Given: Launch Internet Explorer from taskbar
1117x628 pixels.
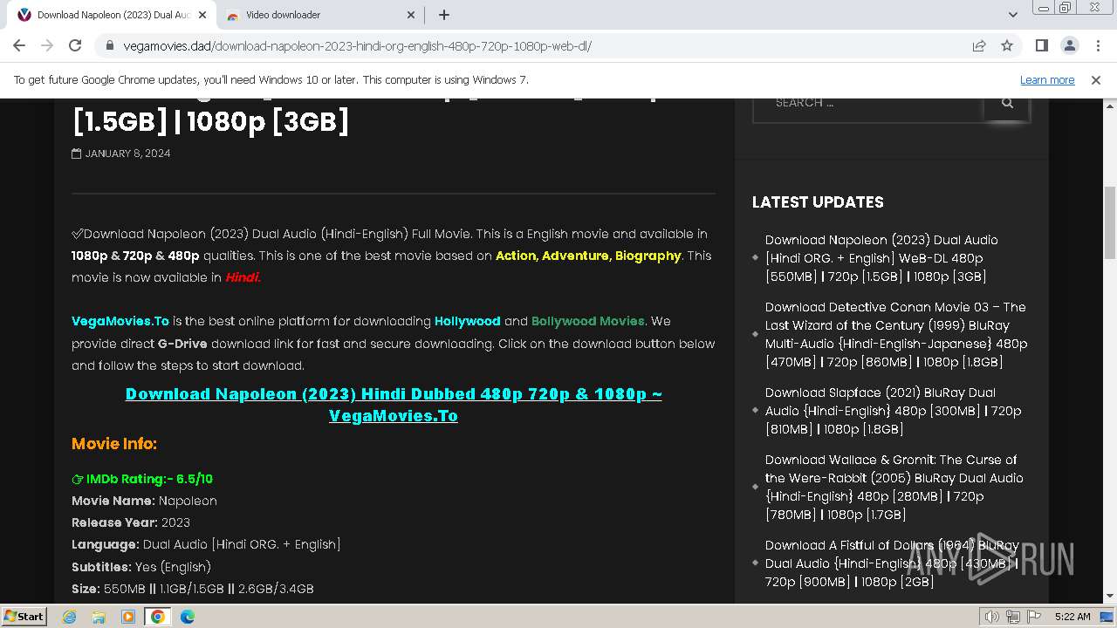Looking at the screenshot, I should pyautogui.click(x=69, y=617).
